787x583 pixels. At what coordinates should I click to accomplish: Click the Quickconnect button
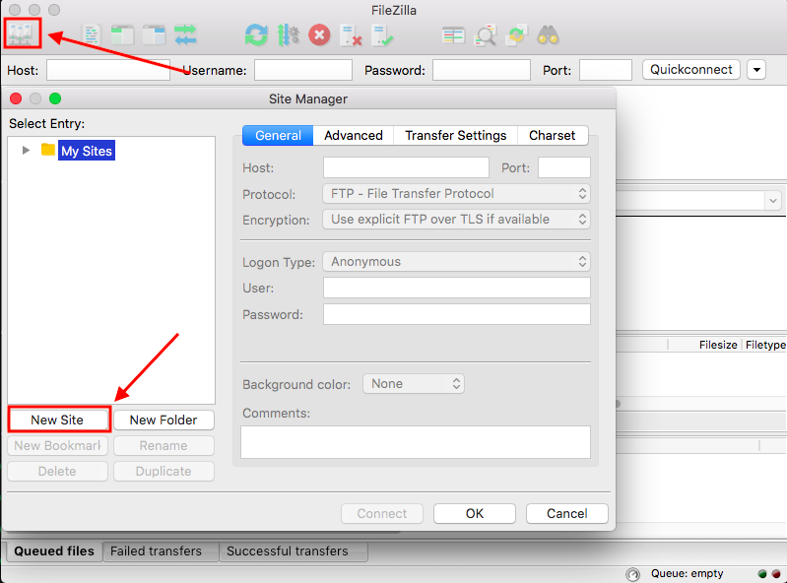pyautogui.click(x=691, y=69)
